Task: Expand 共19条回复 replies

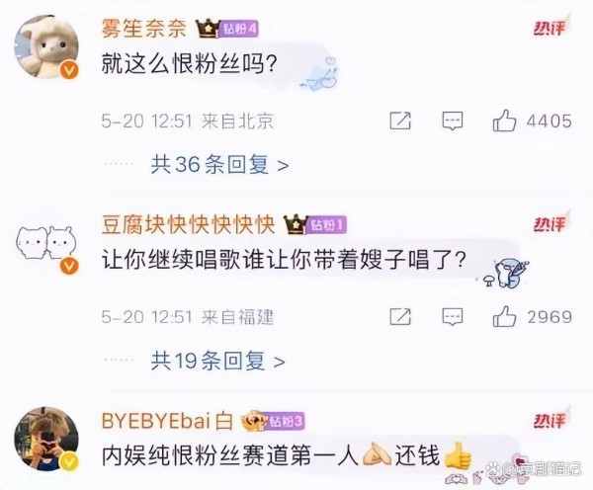Action: (217, 361)
